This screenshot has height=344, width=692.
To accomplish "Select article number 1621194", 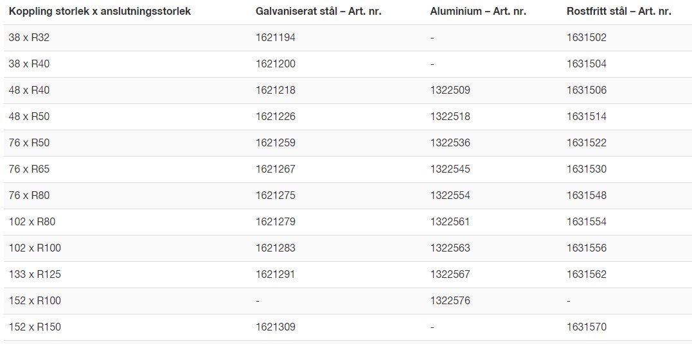I will pyautogui.click(x=276, y=38).
